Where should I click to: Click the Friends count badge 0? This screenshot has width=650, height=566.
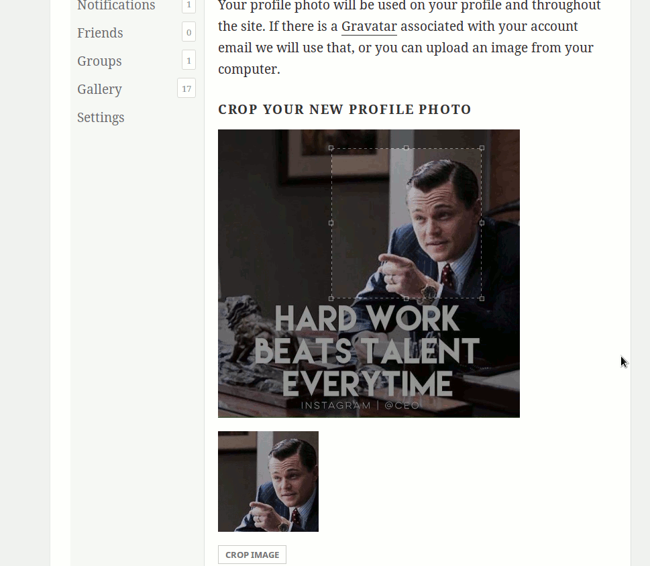pos(188,32)
